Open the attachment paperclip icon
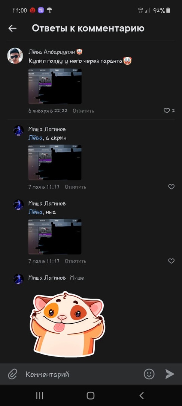This screenshot has height=406, width=182. (x=12, y=374)
